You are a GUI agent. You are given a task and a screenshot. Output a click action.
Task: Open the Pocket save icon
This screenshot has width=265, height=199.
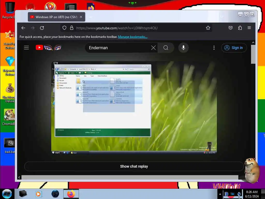point(231,28)
